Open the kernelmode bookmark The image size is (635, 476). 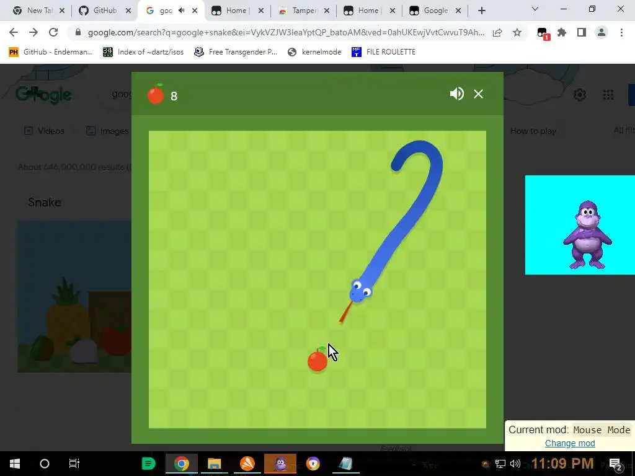[x=314, y=52]
